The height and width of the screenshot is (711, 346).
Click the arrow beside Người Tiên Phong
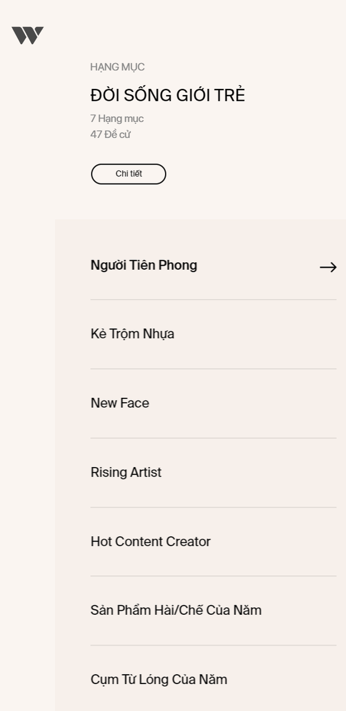(328, 267)
